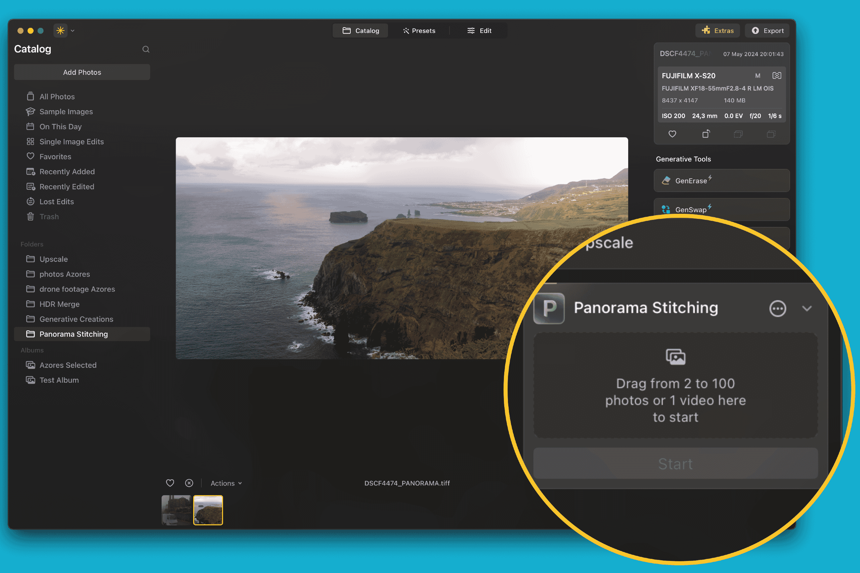Switch to the Presets tab
Viewport: 860px width, 573px height.
click(x=419, y=30)
